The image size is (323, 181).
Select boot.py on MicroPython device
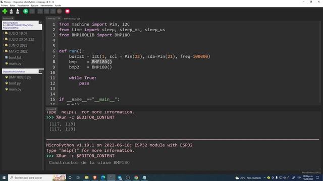pos(15,83)
